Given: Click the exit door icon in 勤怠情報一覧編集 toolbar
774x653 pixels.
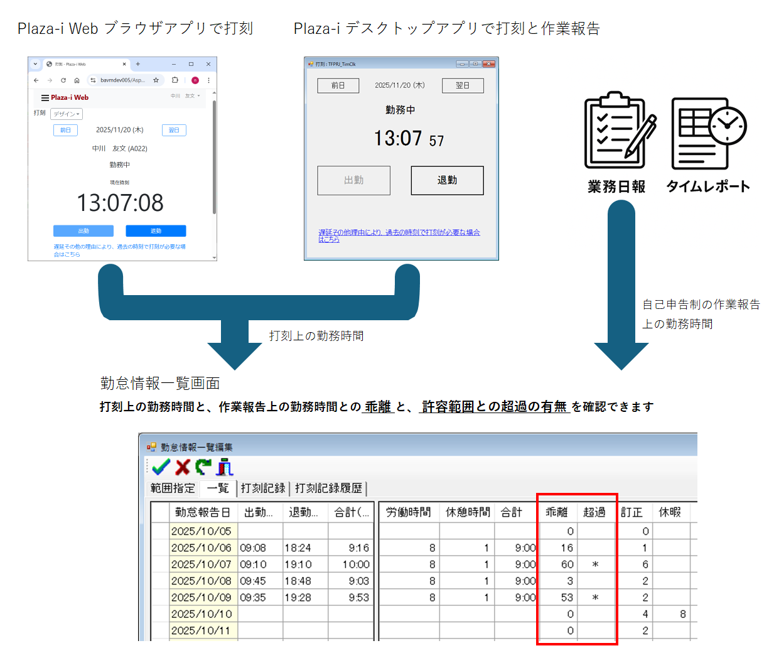Looking at the screenshot, I should tap(224, 467).
